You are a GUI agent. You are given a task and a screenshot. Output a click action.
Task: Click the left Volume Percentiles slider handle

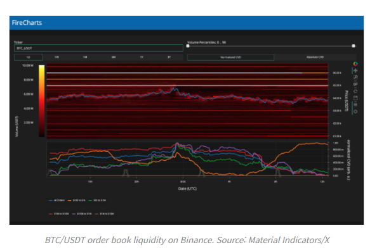188,46
